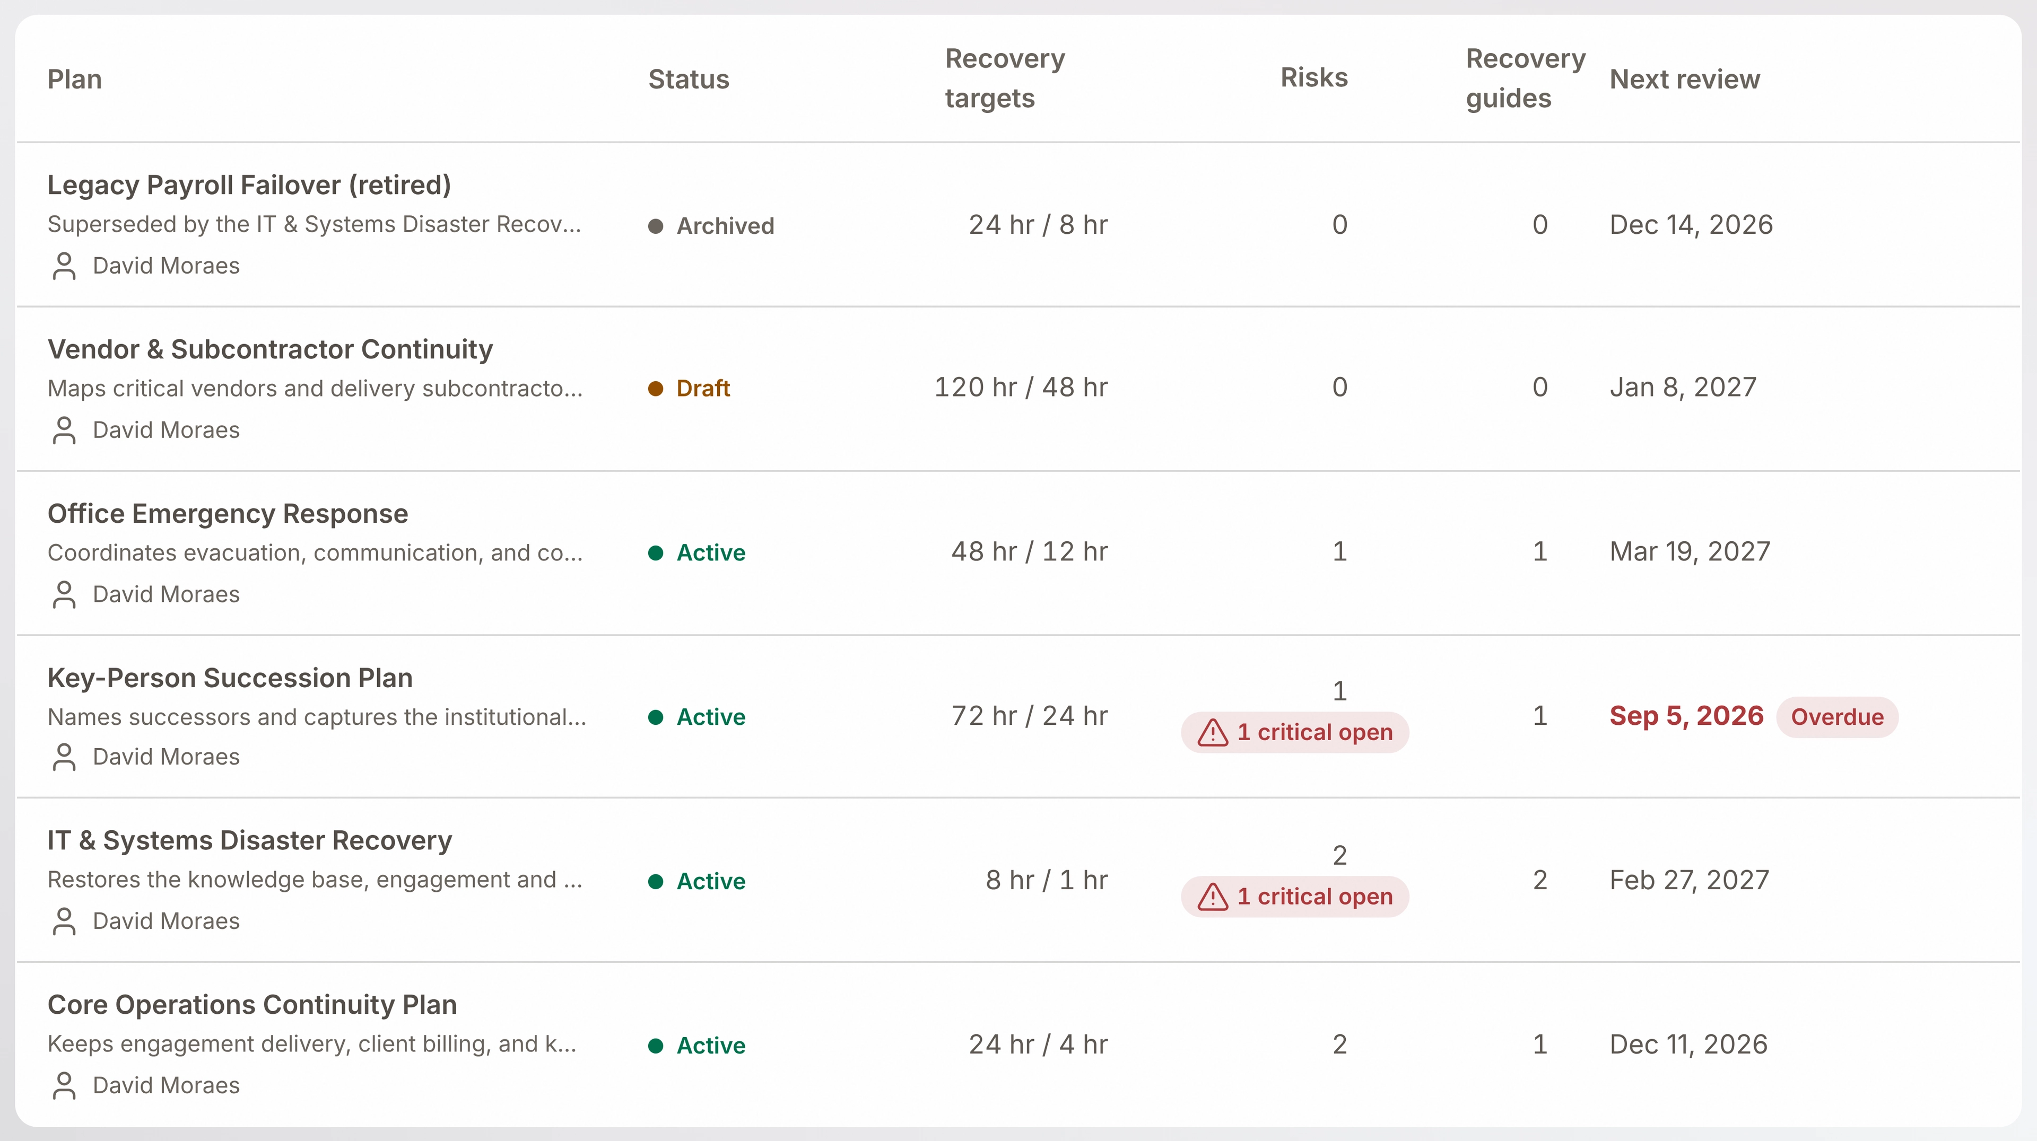
Task: Click warning triangle icon in Key-Person Succession risks
Action: pyautogui.click(x=1213, y=733)
